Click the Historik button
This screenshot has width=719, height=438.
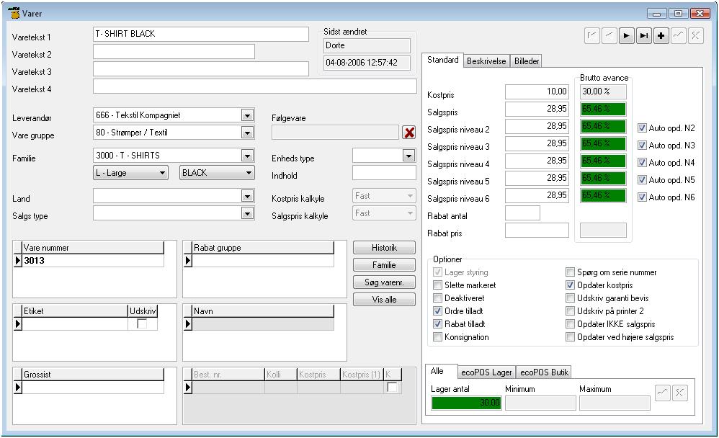pyautogui.click(x=384, y=248)
